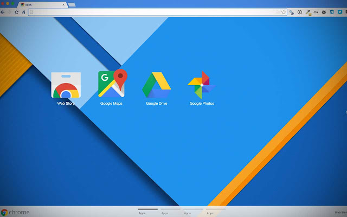
Task: Click the circled info extension icon
Action: point(300,12)
